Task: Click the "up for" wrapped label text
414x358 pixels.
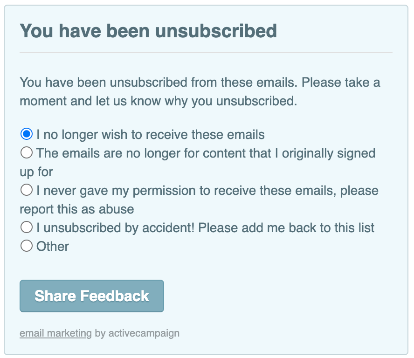Action: [x=36, y=172]
